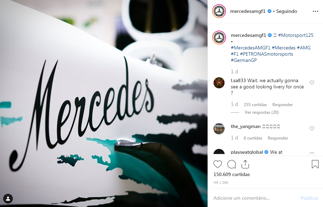Focus the Adicione um comentário field

[x=256, y=198]
